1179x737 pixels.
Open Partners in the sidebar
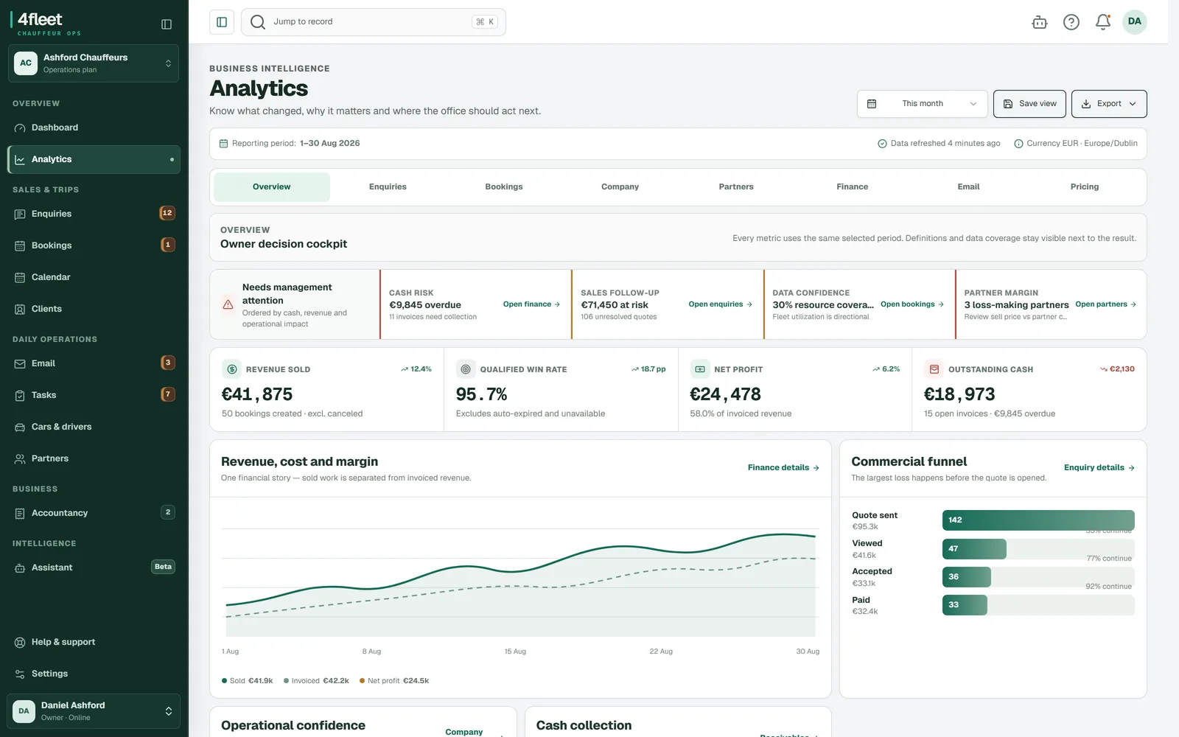click(x=94, y=458)
